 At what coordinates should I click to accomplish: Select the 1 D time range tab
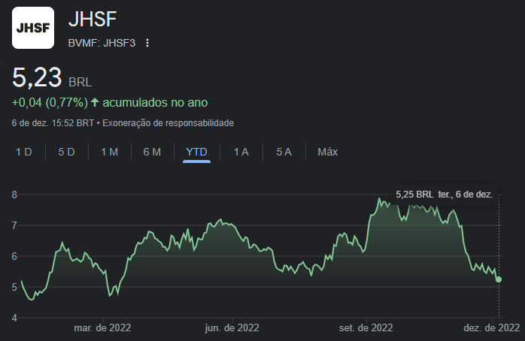(24, 152)
